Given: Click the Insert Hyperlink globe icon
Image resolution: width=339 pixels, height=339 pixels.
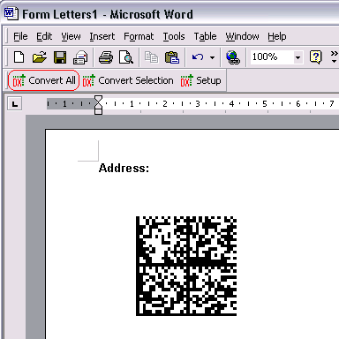Looking at the screenshot, I should tap(233, 57).
